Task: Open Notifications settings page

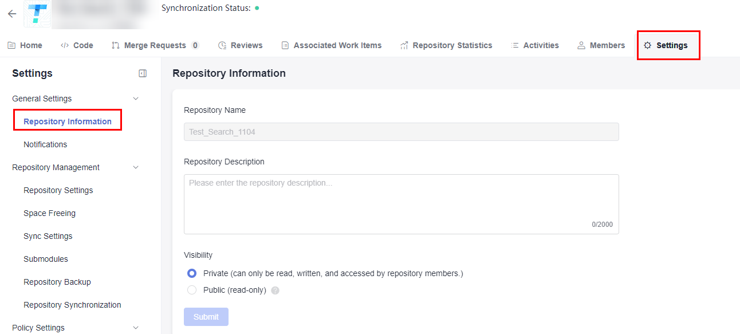Action: pyautogui.click(x=45, y=144)
